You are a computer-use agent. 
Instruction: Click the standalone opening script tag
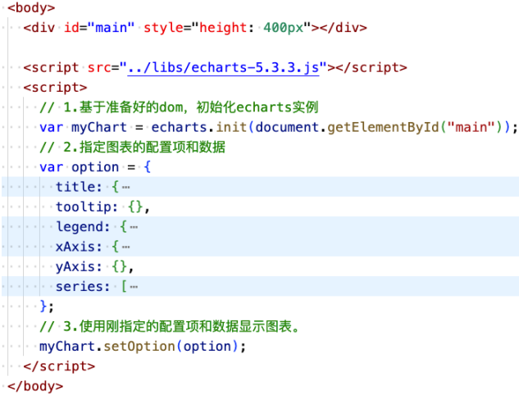[55, 88]
